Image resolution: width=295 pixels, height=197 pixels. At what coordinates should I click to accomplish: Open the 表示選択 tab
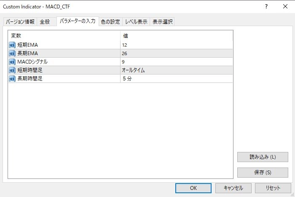[x=162, y=22]
